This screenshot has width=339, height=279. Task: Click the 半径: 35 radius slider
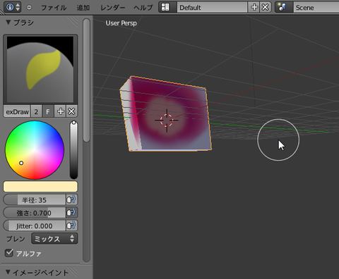click(35, 200)
